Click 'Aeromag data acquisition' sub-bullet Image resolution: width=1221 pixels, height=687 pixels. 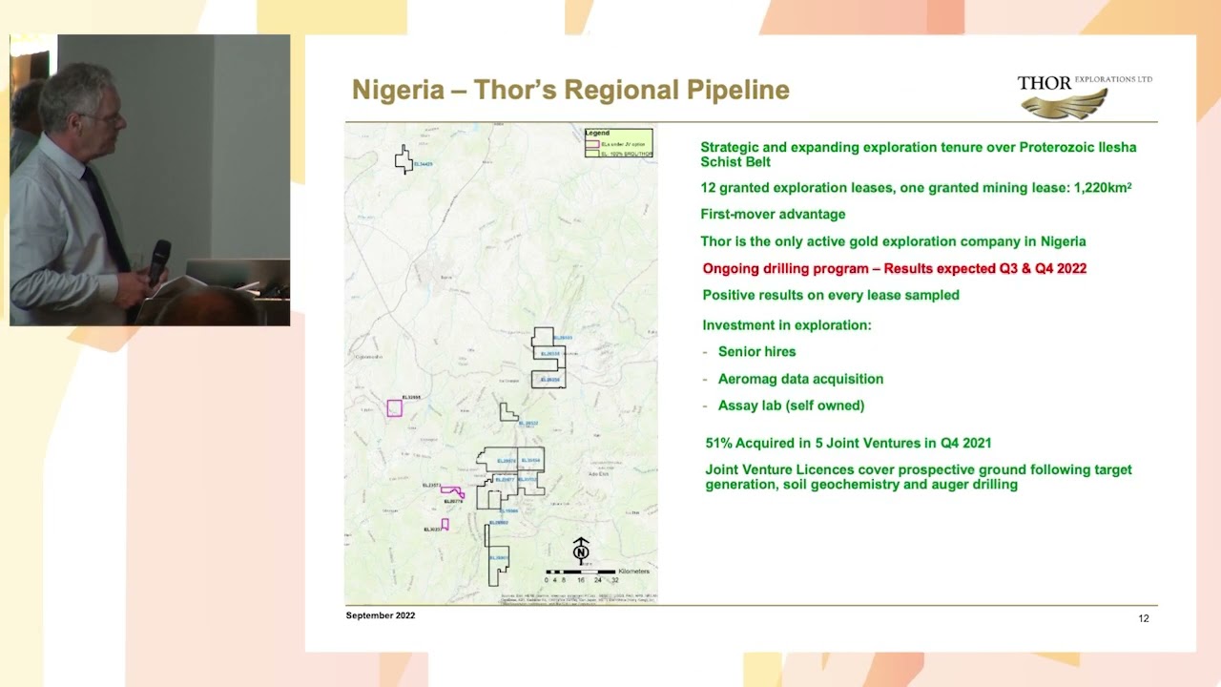coord(800,379)
